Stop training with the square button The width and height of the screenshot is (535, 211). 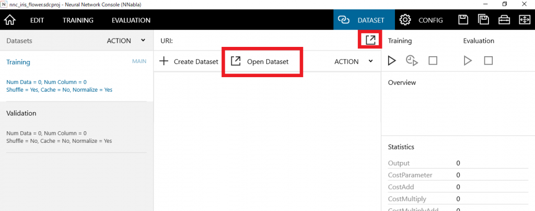click(x=433, y=61)
